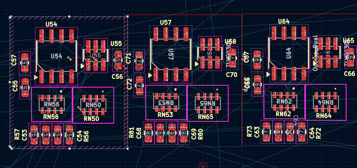Grab the top-middle handle of selected zone
The width and height of the screenshot is (357, 168).
point(69,16)
